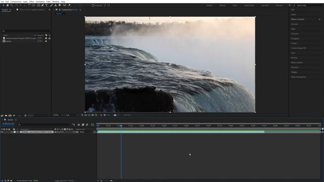Click the snapshot camera icon in viewer
The width and height of the screenshot is (324, 182).
coord(115,115)
